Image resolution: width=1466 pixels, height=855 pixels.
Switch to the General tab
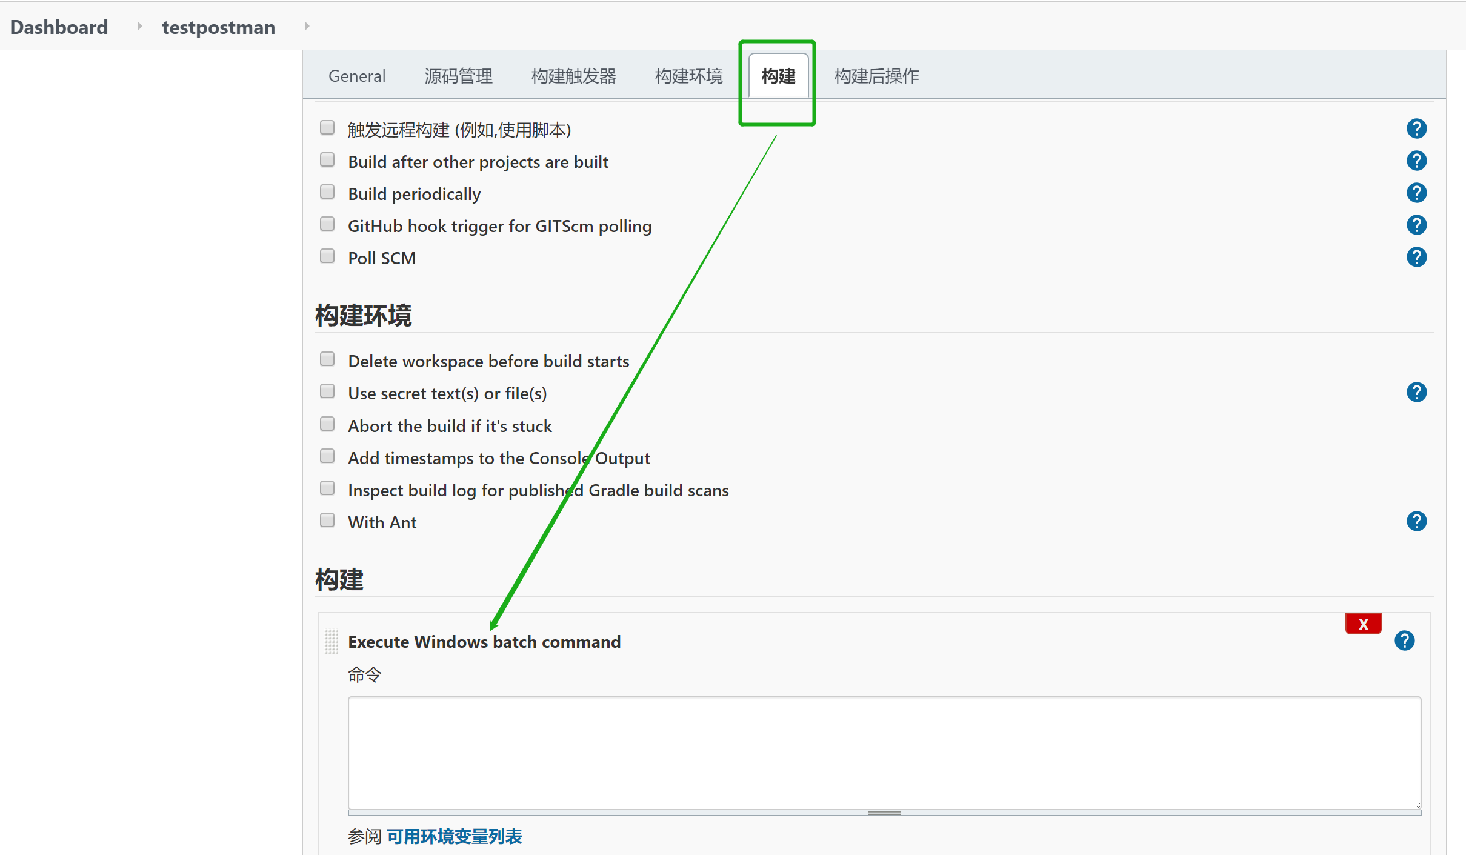point(357,76)
